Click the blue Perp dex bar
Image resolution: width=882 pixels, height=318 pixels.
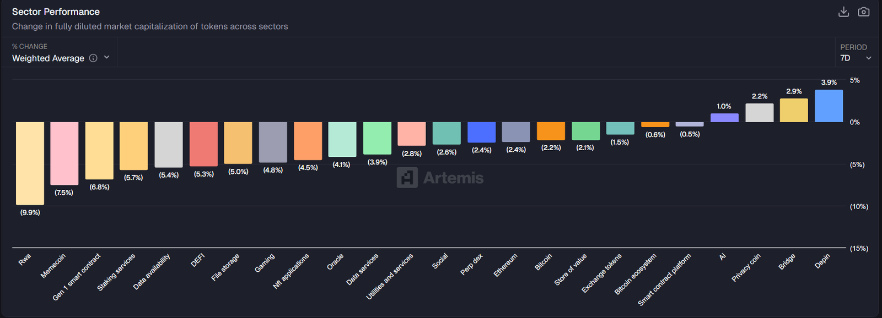click(481, 132)
